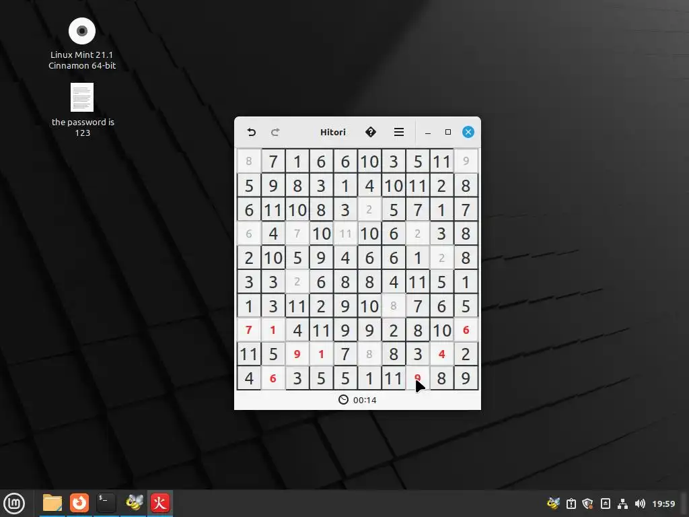This screenshot has width=689, height=517.
Task: Toggle the red 6 in the bottom row
Action: pyautogui.click(x=273, y=378)
